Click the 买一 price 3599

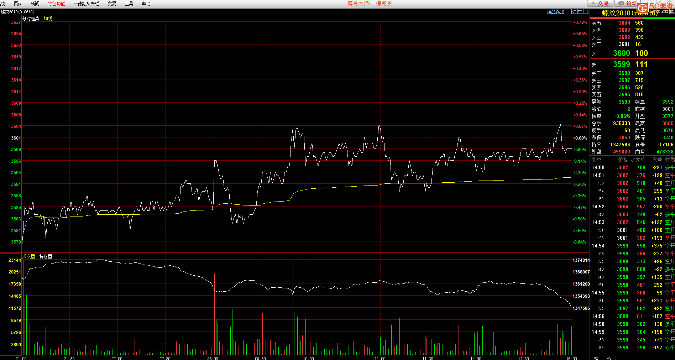coord(621,64)
